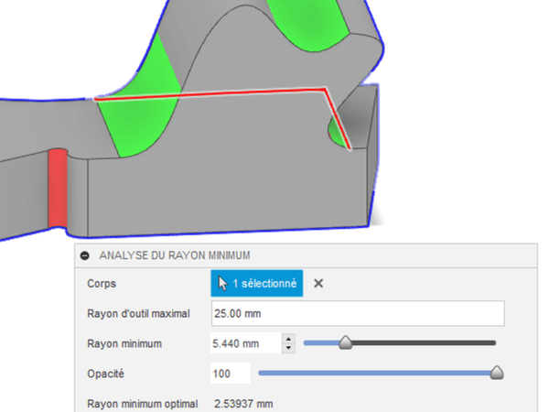The height and width of the screenshot is (412, 549).
Task: Click the Rayon minimum value field
Action: [245, 343]
